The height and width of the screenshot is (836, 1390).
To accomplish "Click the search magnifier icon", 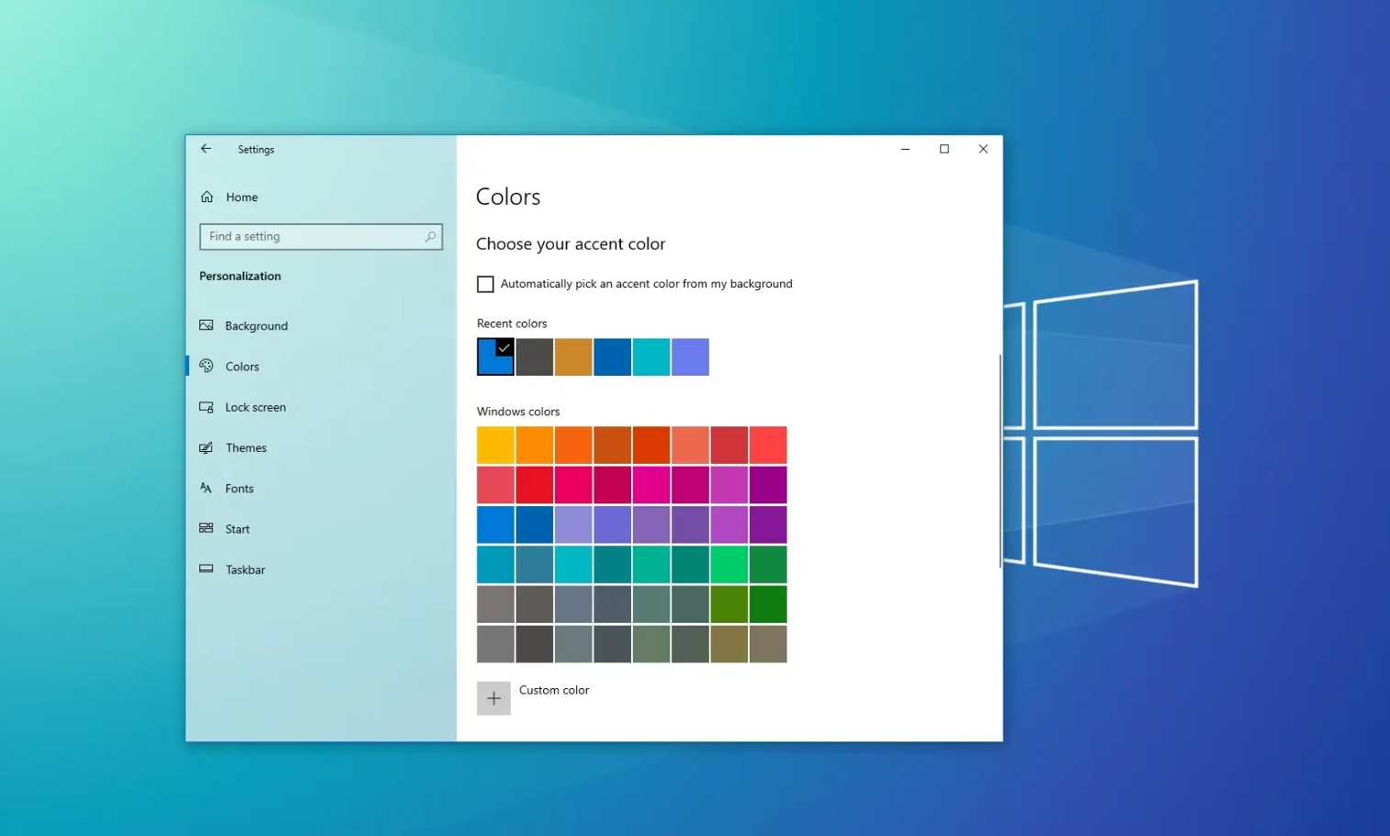I will [430, 237].
